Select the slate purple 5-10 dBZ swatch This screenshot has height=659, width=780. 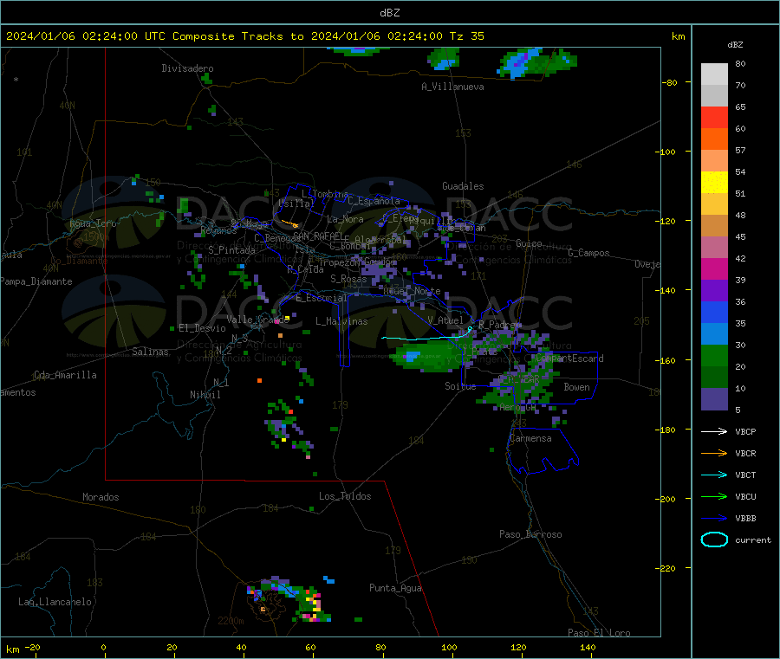point(714,399)
